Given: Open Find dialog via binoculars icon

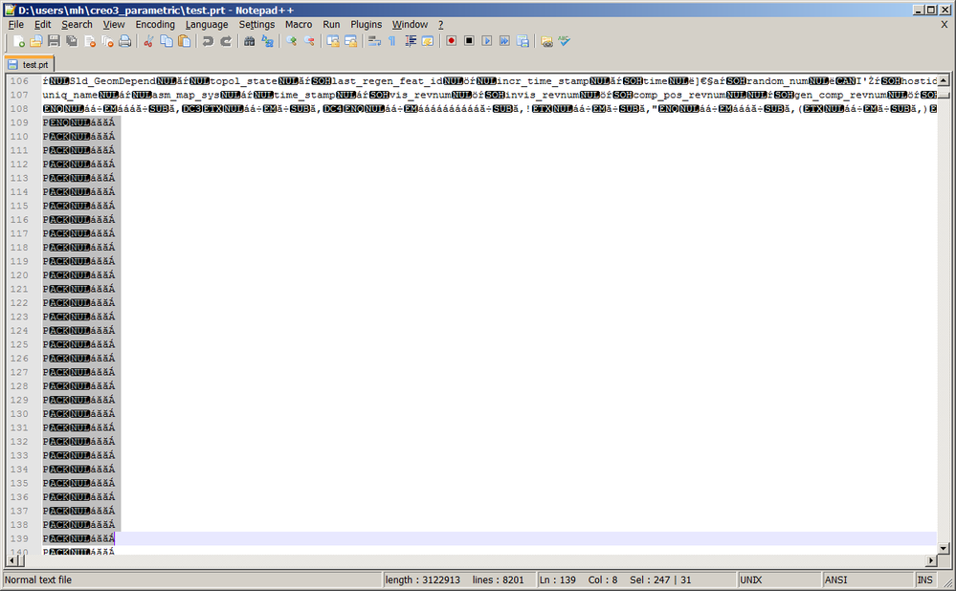Looking at the screenshot, I should point(249,41).
